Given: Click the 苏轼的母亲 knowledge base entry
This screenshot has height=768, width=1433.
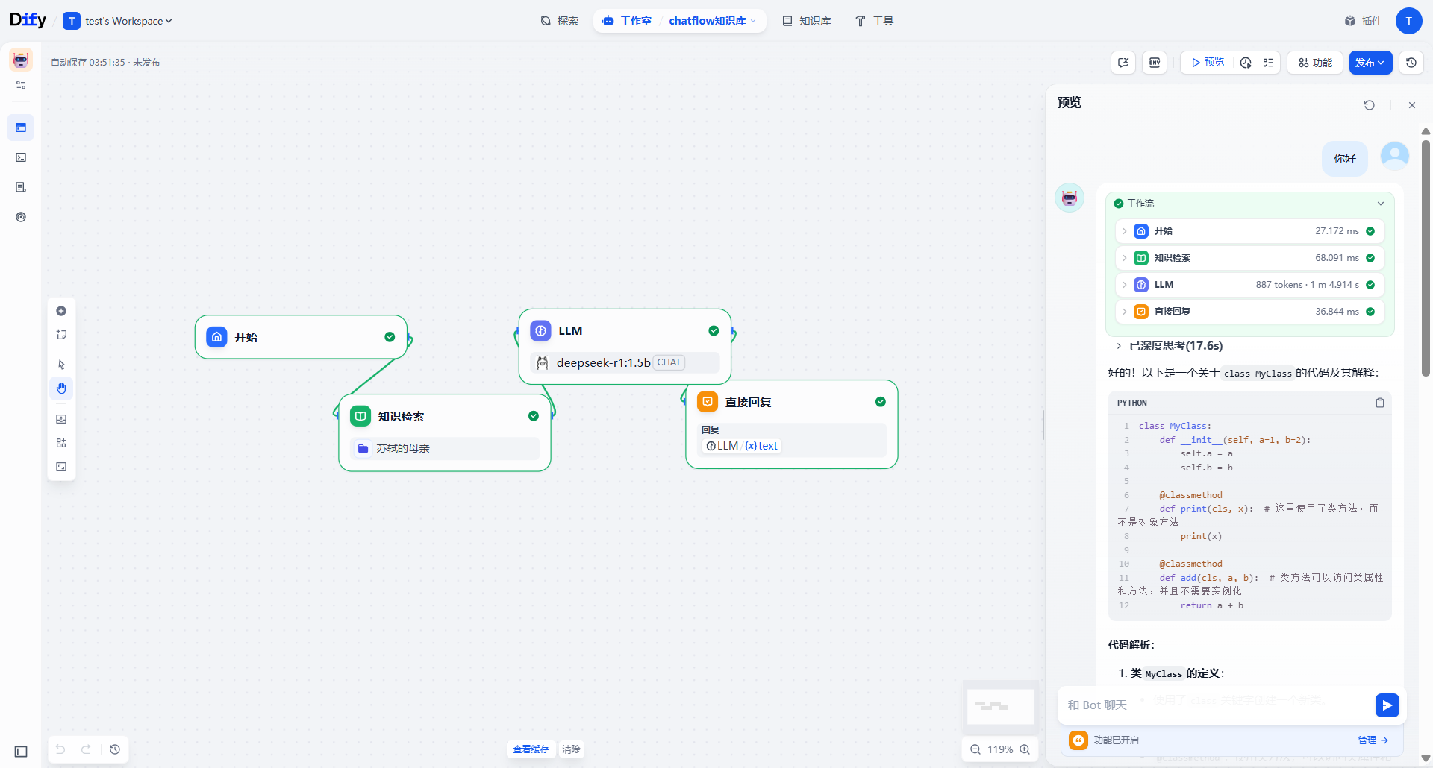Looking at the screenshot, I should 445,448.
